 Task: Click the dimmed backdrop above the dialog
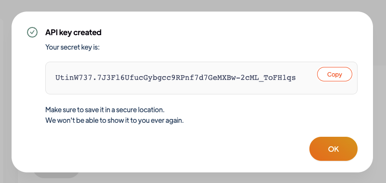(193, 5)
